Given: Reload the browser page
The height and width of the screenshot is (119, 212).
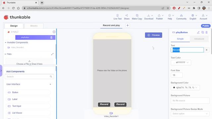Looking at the screenshot, I should click(x=13, y=8).
